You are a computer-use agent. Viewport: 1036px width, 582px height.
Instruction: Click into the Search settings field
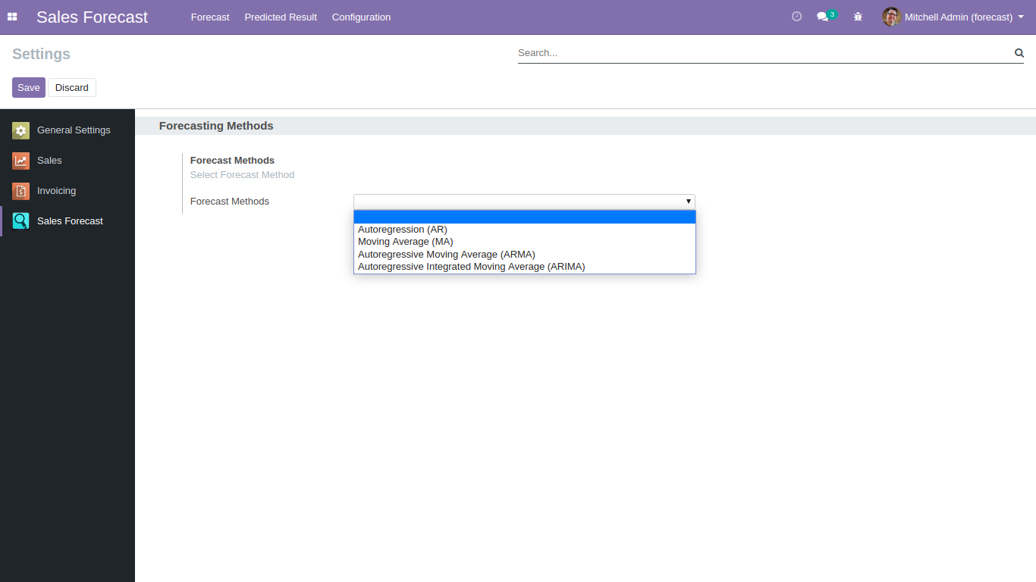[x=762, y=53]
